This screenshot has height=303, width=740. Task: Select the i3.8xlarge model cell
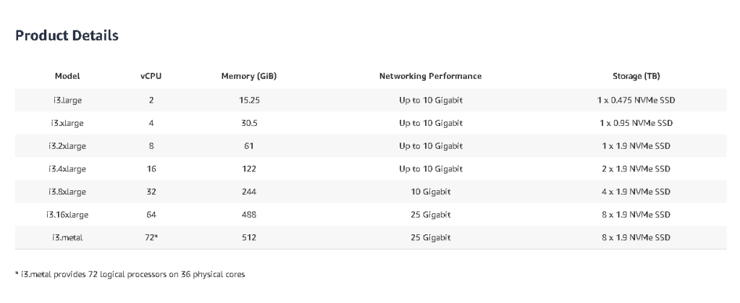click(67, 192)
